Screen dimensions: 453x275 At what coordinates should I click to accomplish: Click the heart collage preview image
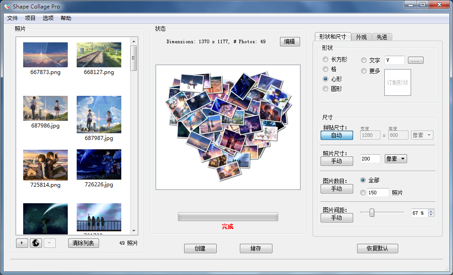tap(228, 127)
